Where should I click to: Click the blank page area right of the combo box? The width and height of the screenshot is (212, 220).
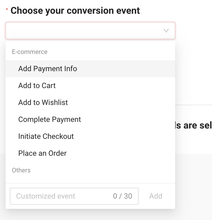pos(193,31)
